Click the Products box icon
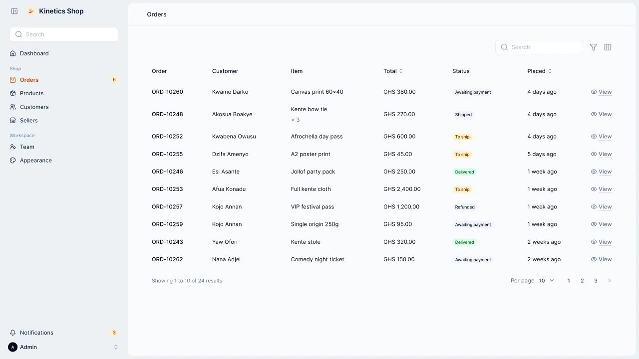 pyautogui.click(x=13, y=93)
